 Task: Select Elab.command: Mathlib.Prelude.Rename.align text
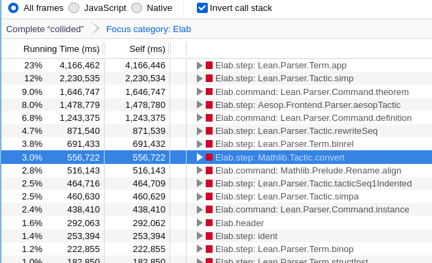point(308,171)
